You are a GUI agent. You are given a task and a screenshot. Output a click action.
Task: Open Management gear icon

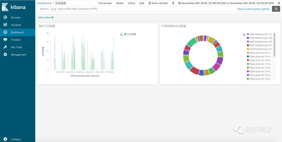pos(5,54)
